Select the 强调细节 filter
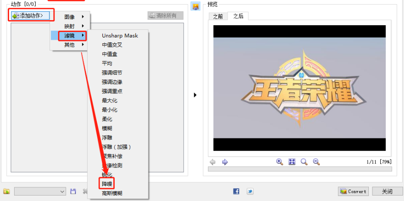The width and height of the screenshot is (404, 201). coord(112,73)
